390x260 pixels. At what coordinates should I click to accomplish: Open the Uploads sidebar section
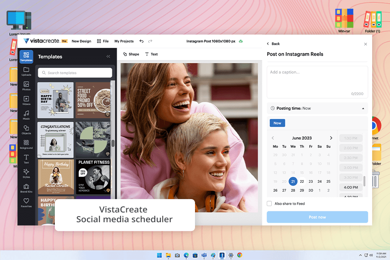click(26, 71)
